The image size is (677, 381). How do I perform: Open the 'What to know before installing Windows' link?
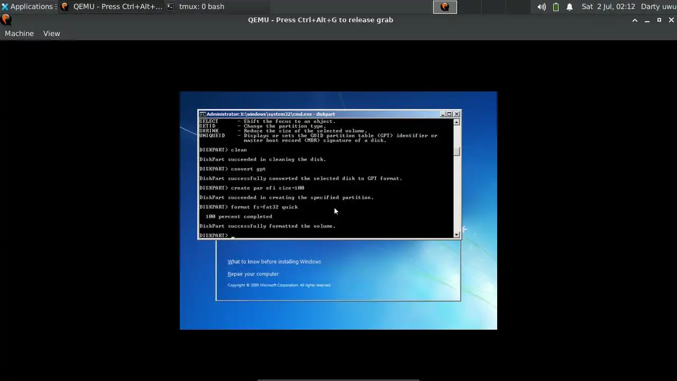coord(274,261)
